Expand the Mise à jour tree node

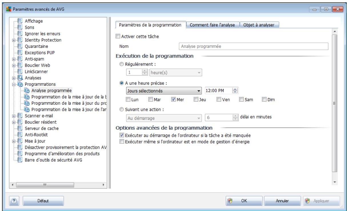tap(13, 141)
